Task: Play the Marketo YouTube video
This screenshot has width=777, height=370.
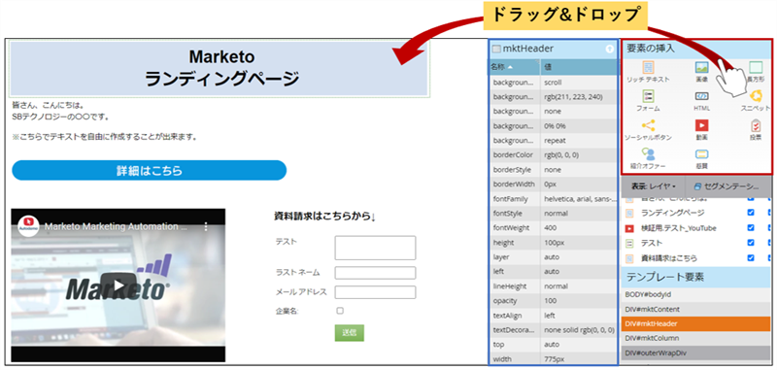Action: pos(118,286)
